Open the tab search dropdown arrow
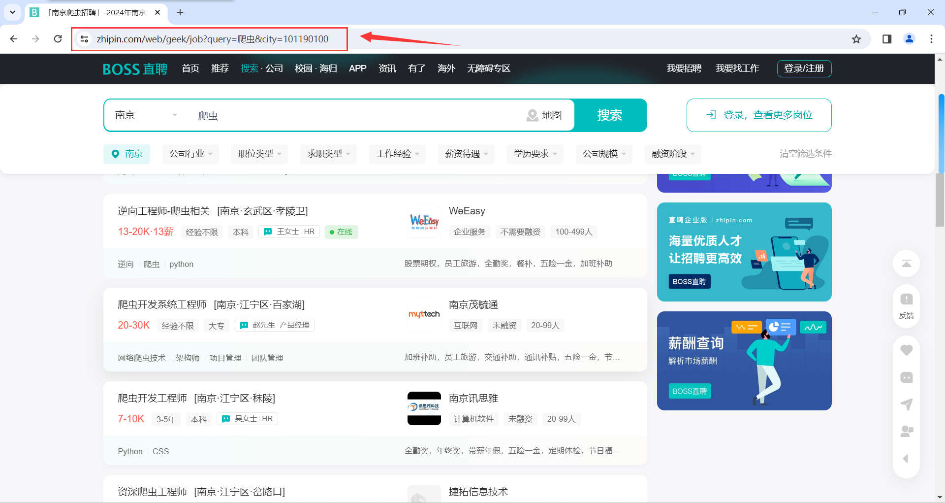 [x=12, y=12]
